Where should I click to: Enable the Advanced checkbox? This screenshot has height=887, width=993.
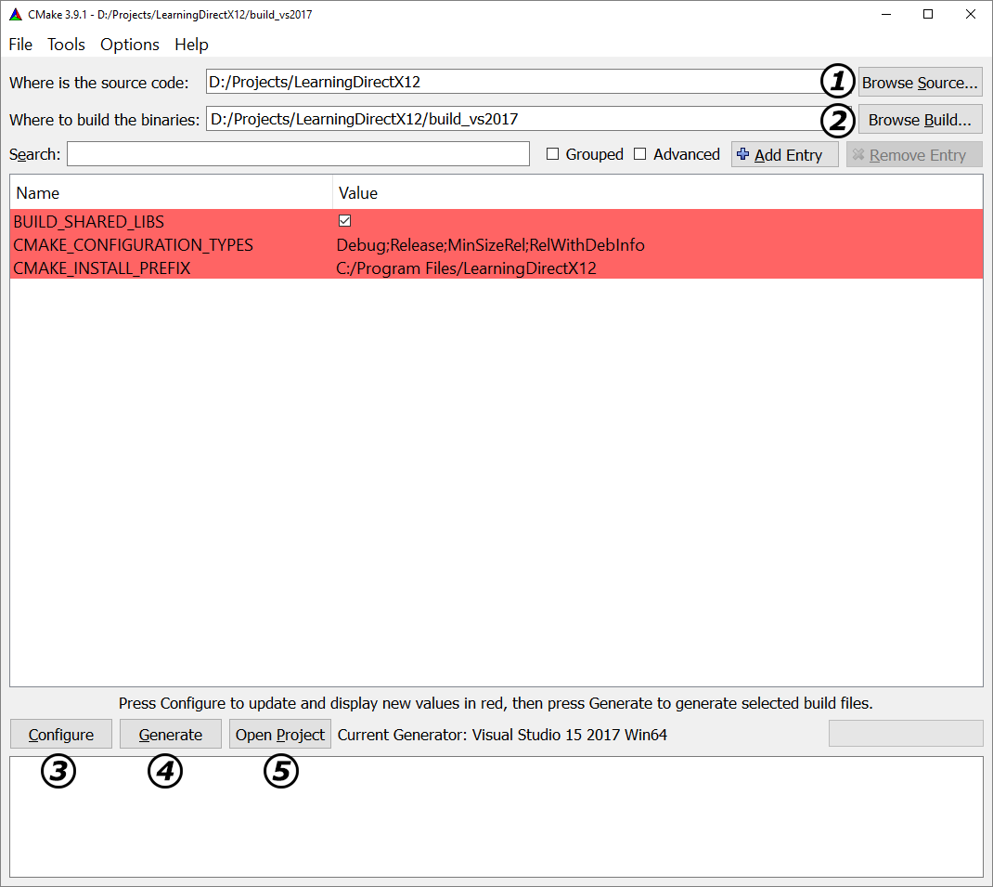[x=640, y=154]
